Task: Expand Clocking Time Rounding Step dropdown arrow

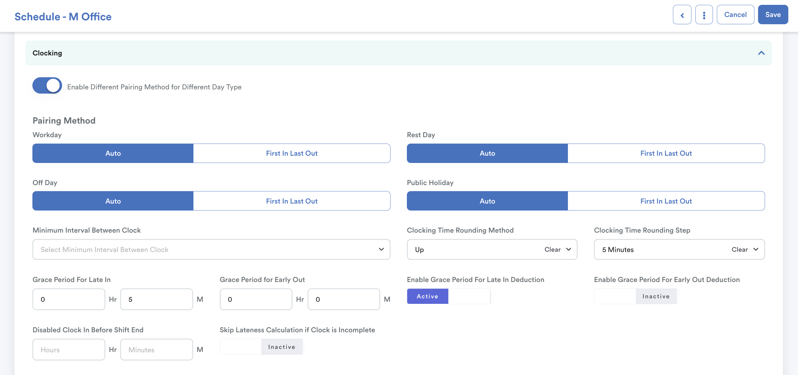Action: coord(755,250)
